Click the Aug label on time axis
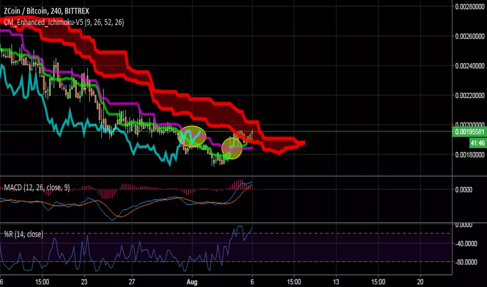 tap(192, 282)
